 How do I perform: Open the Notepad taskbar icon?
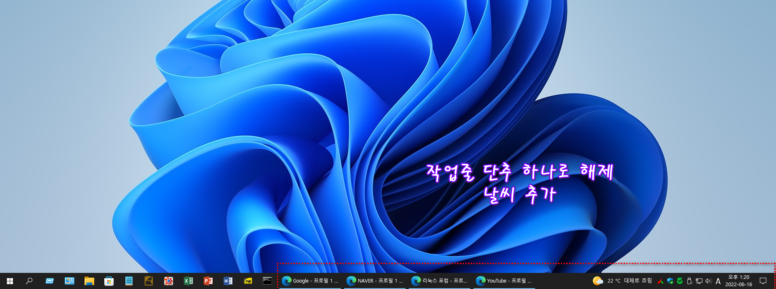129,281
